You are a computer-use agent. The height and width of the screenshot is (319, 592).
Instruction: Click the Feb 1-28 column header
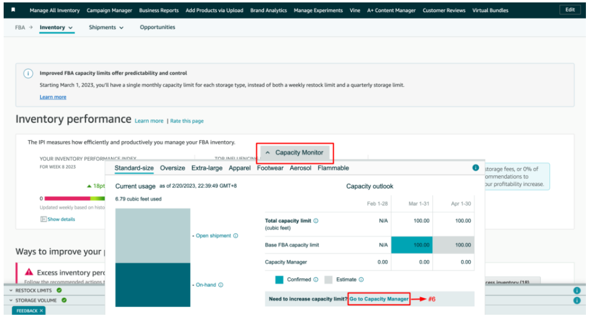click(377, 204)
